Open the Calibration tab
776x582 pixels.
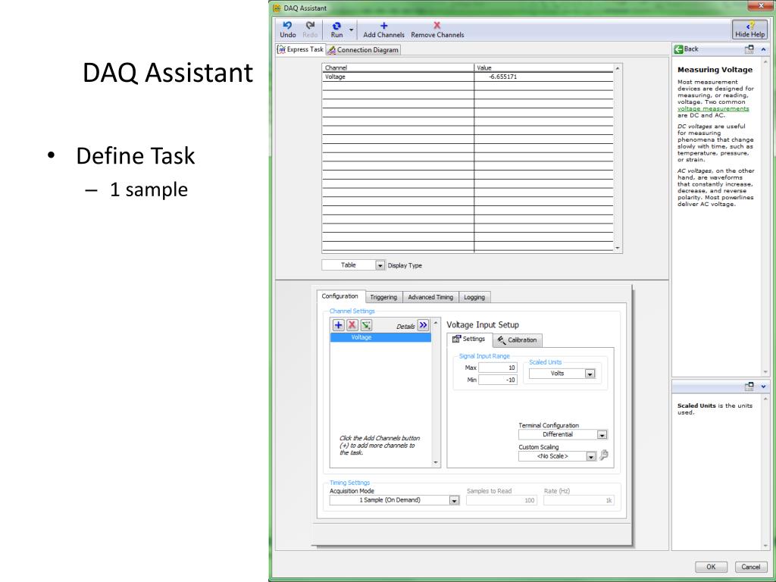pyautogui.click(x=517, y=340)
